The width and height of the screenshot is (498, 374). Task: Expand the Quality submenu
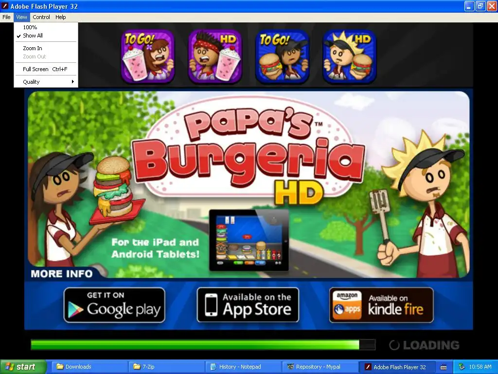[x=46, y=82]
